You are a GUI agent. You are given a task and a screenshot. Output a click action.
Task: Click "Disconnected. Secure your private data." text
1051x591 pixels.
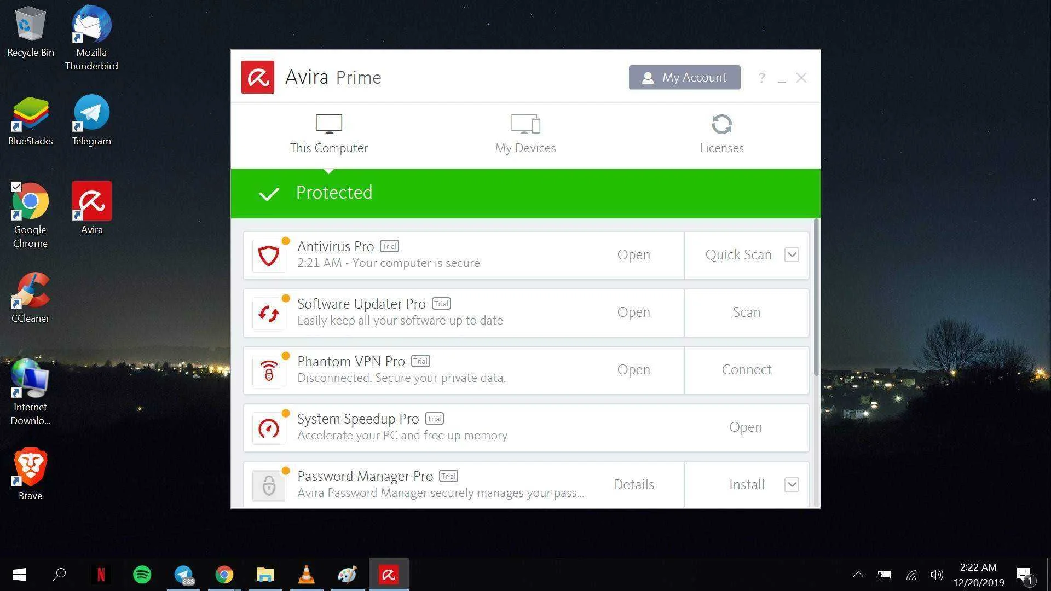tap(401, 378)
